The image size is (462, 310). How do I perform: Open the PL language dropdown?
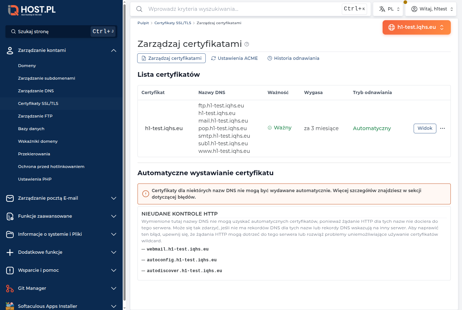pos(388,9)
